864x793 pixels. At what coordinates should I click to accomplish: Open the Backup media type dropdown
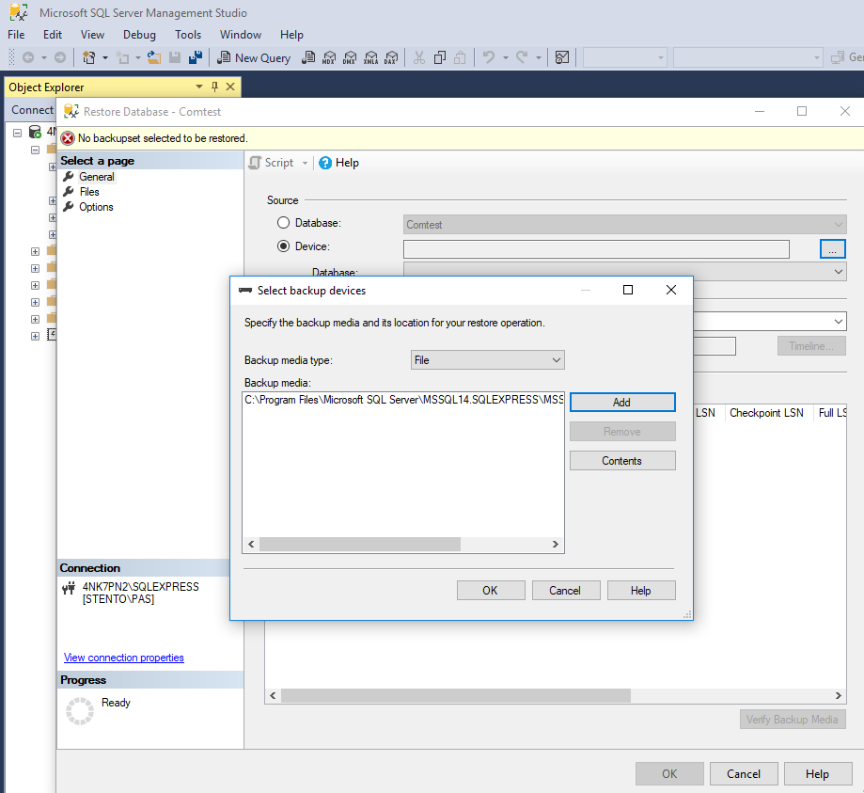[x=487, y=360]
